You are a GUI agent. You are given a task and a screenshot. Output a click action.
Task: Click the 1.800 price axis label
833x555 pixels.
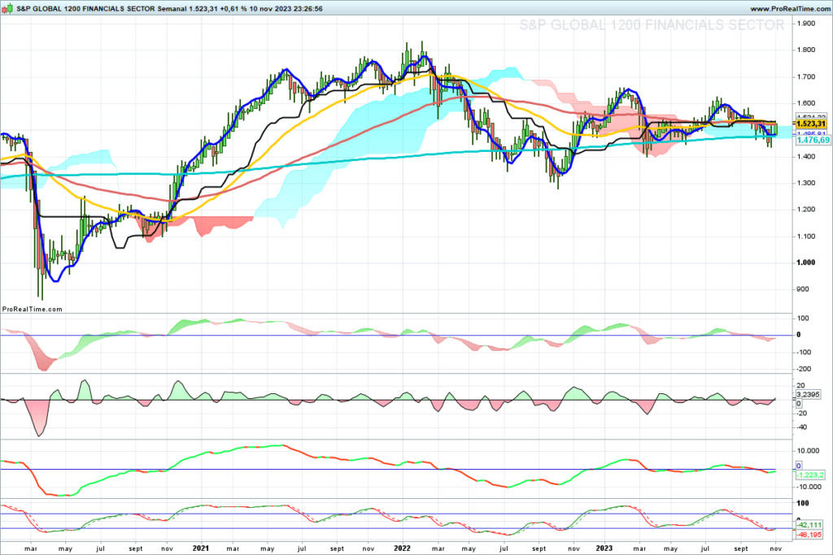tap(806, 50)
